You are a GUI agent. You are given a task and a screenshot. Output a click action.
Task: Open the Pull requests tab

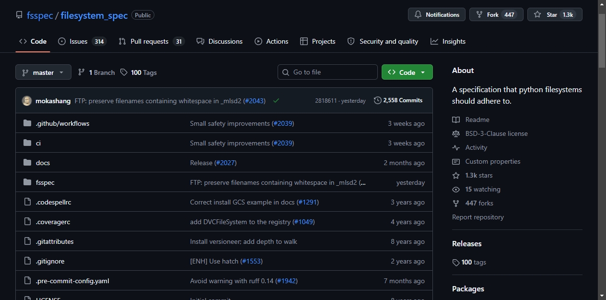151,41
